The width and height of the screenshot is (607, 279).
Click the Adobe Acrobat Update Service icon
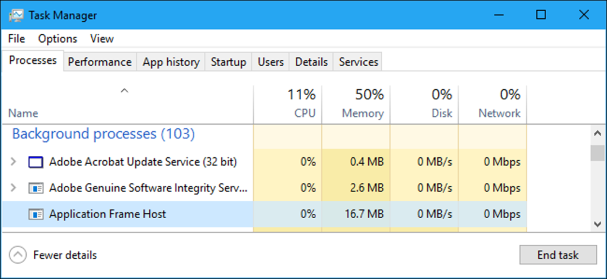click(x=36, y=161)
